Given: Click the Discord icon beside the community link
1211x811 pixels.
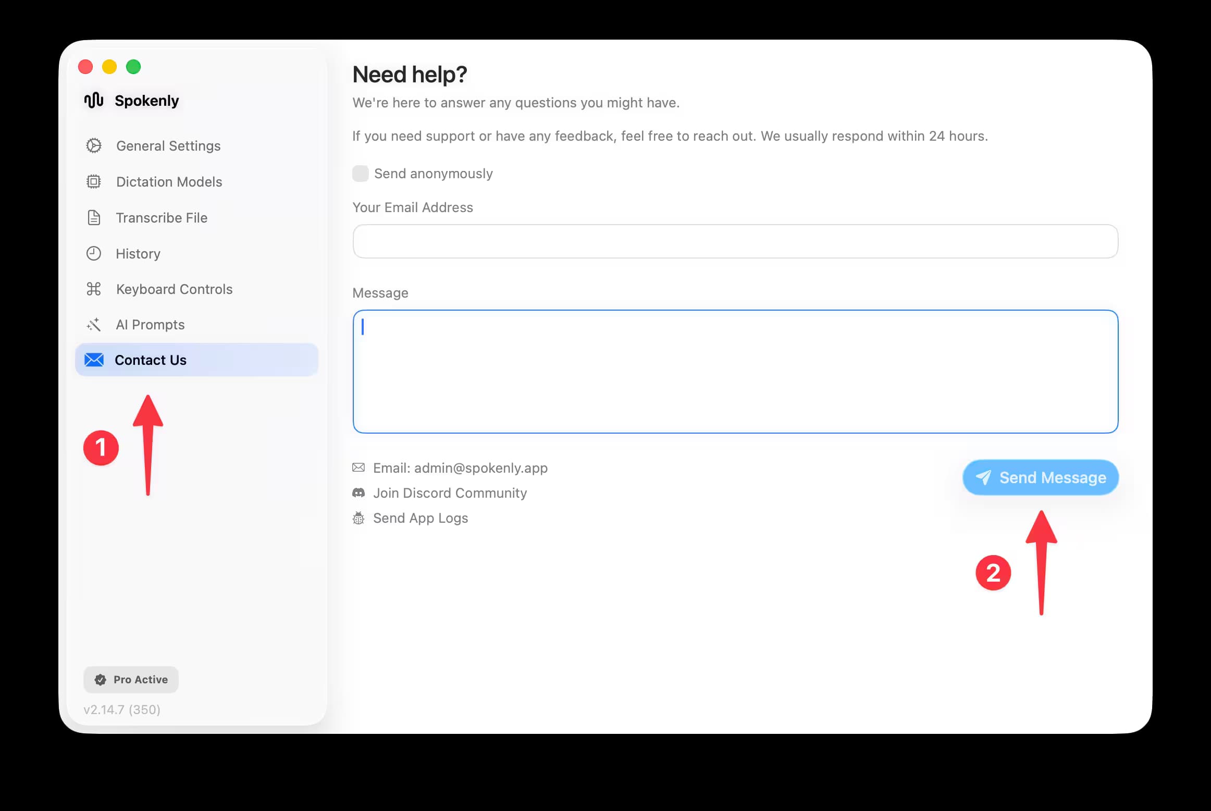Looking at the screenshot, I should (359, 493).
